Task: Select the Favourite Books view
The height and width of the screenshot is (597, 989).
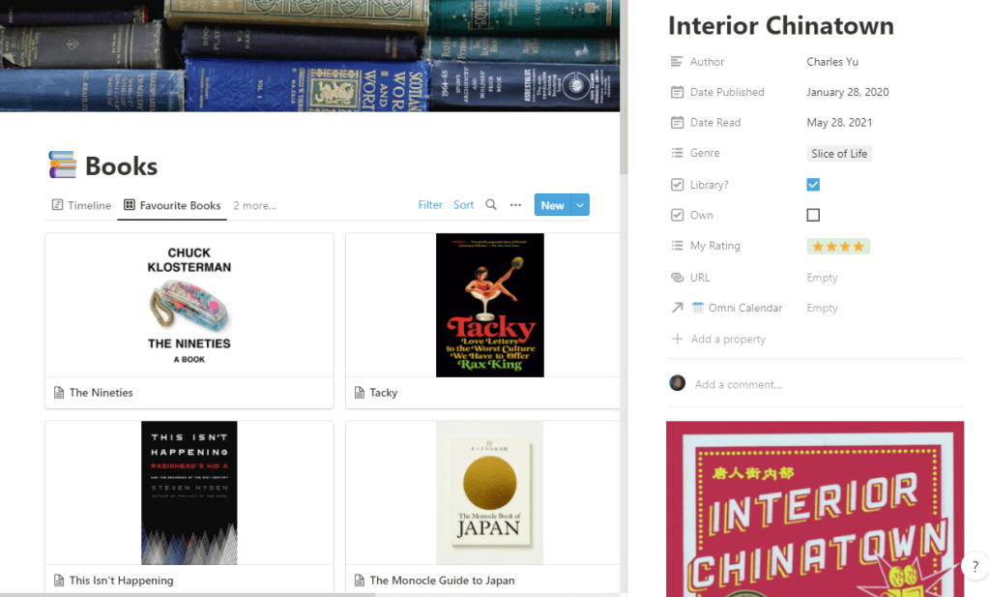Action: (x=171, y=205)
